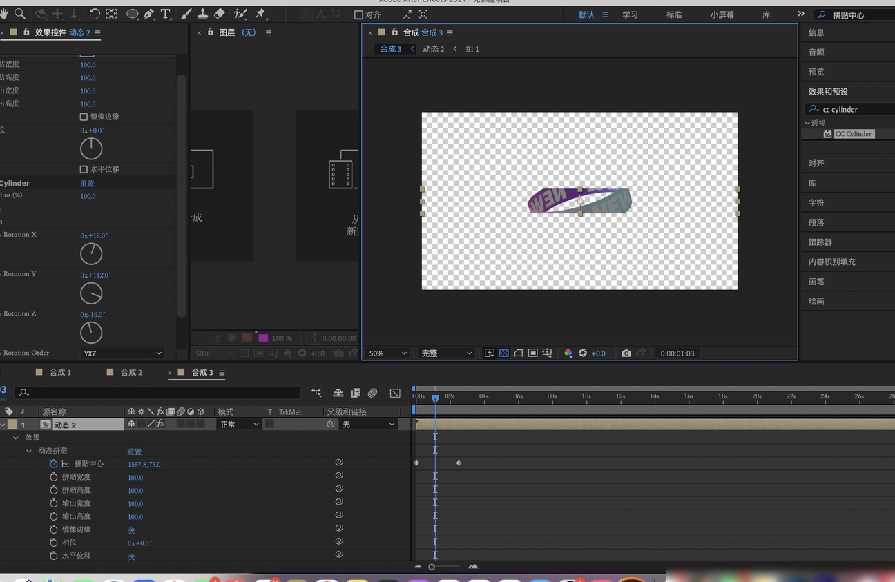The image size is (895, 582).
Task: Select the Hand tool
Action: click(x=5, y=14)
